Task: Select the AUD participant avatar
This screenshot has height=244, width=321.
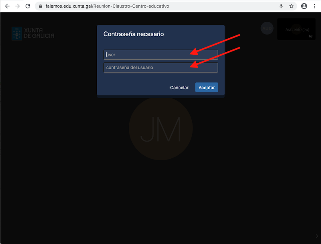Action: (267, 28)
